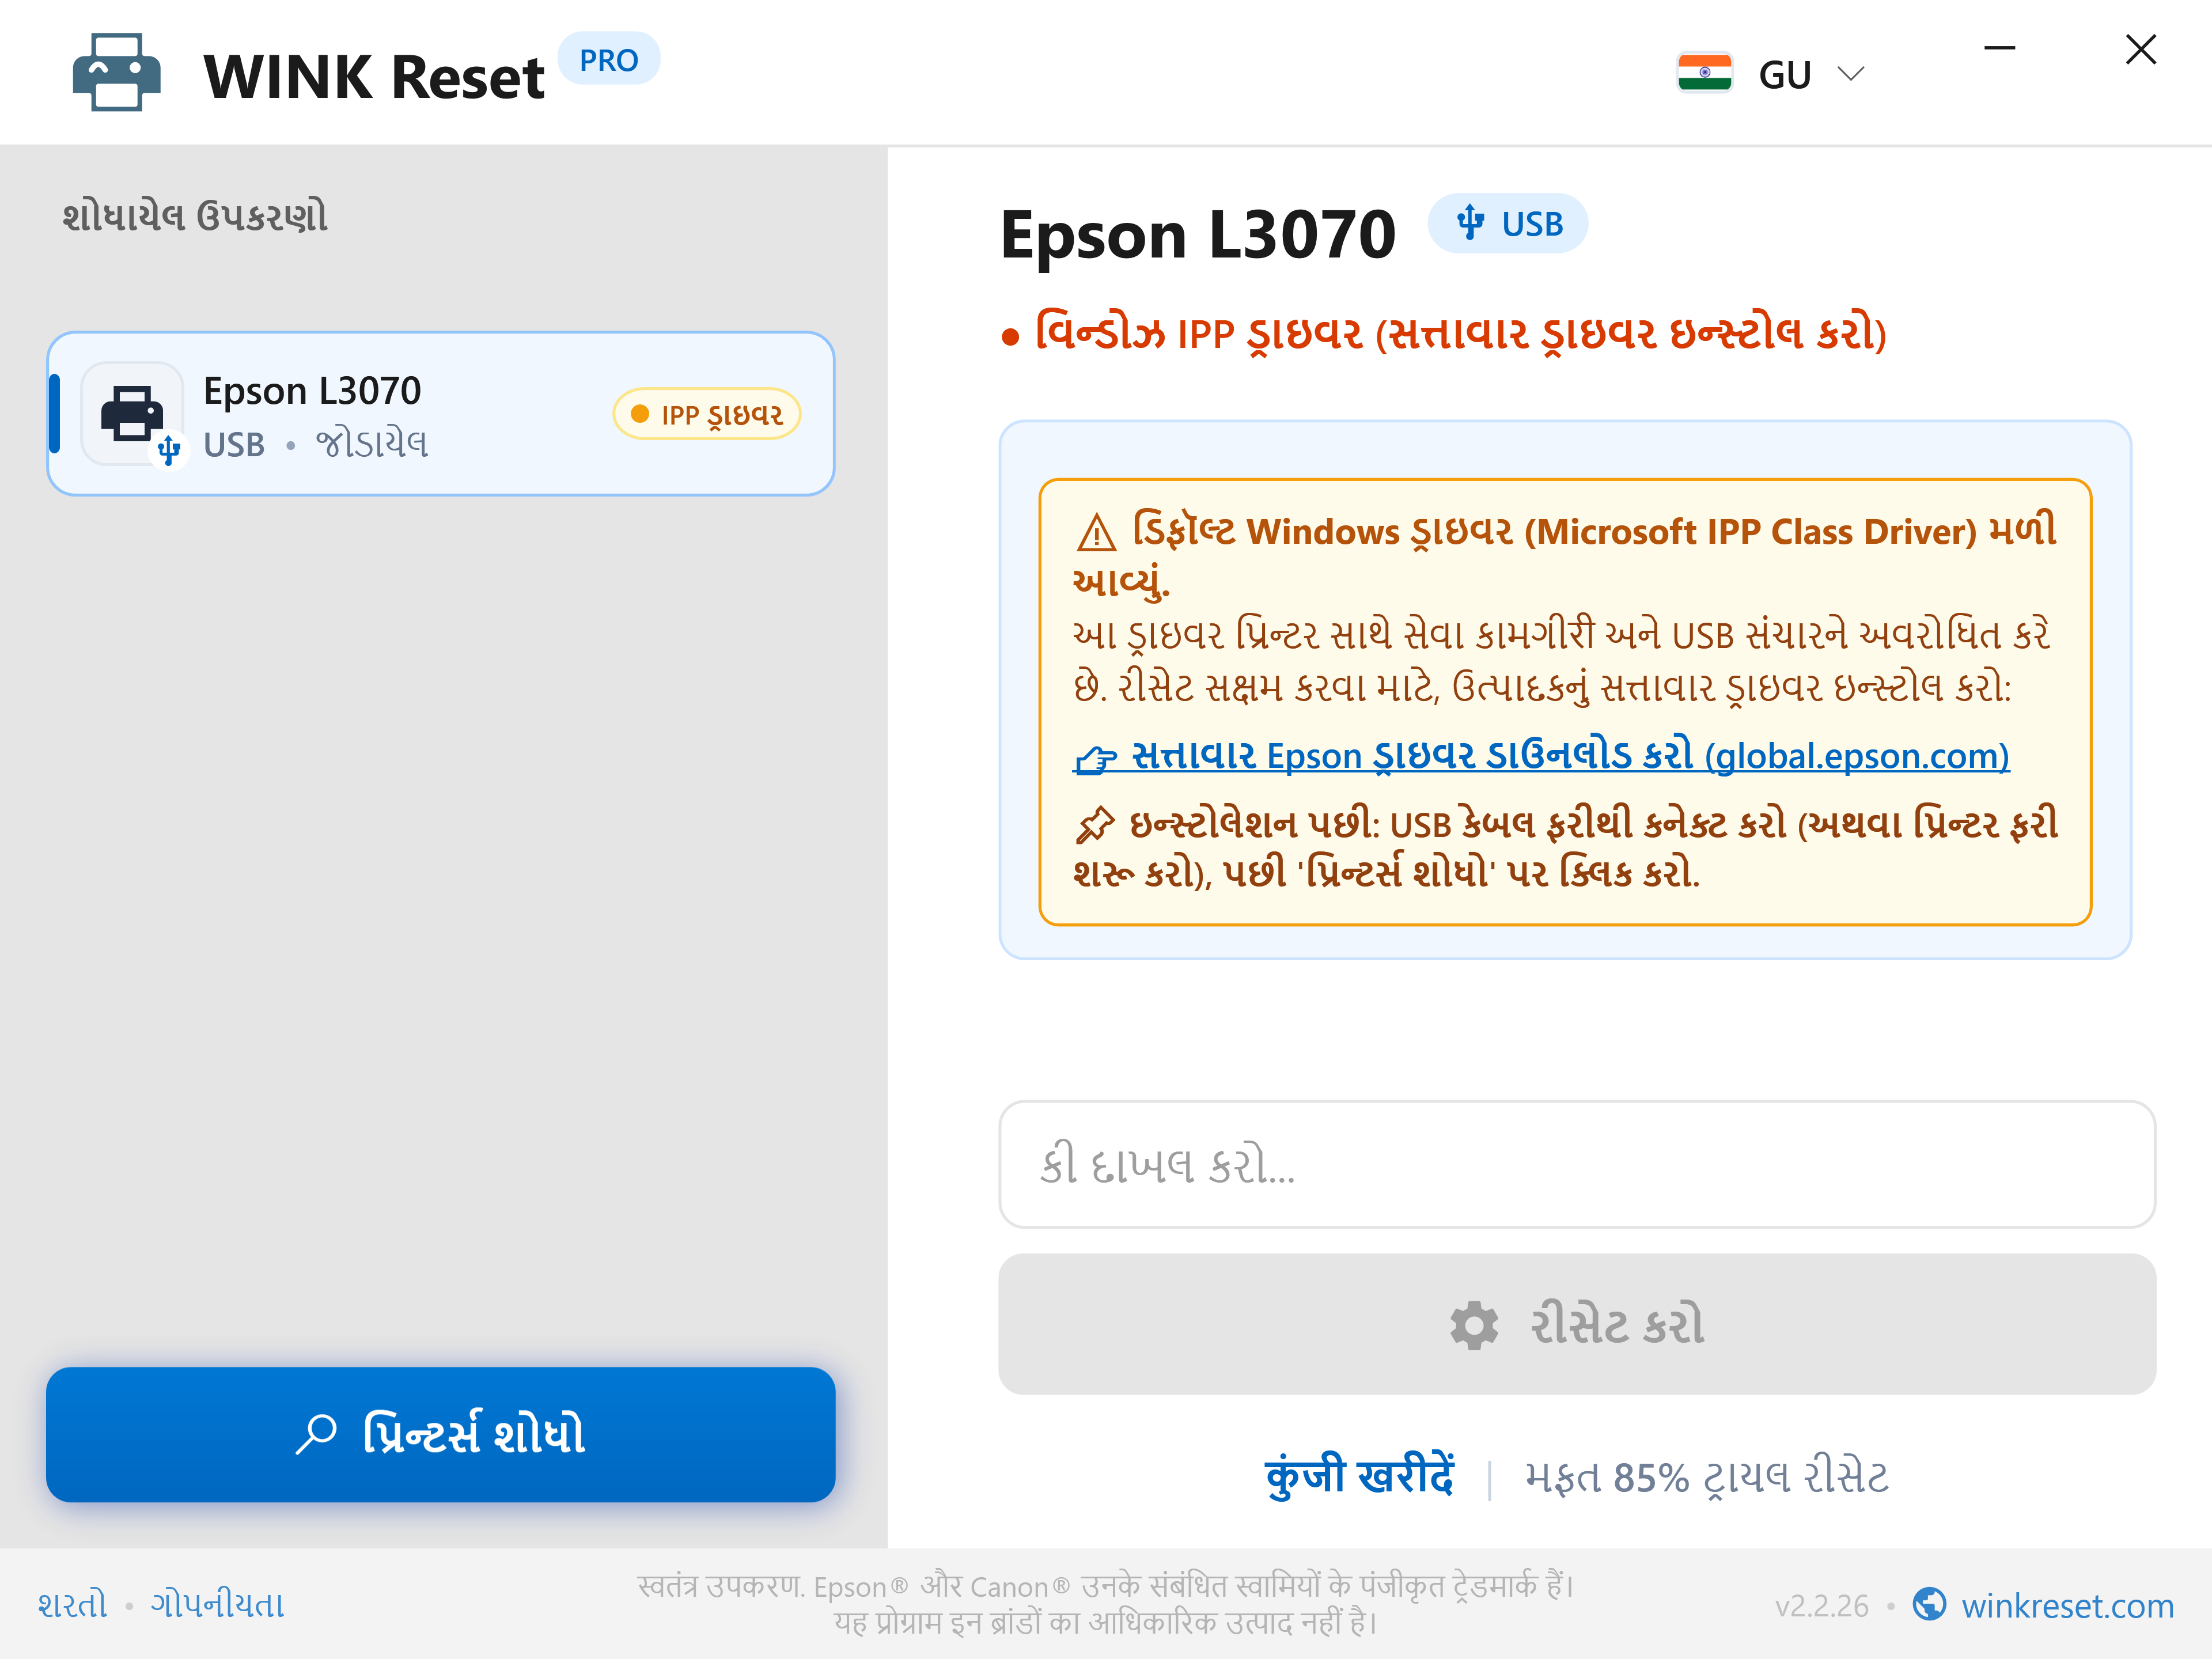The image size is (2212, 1659).
Task: Click the રીસેટ કરો reset button
Action: (1576, 1324)
